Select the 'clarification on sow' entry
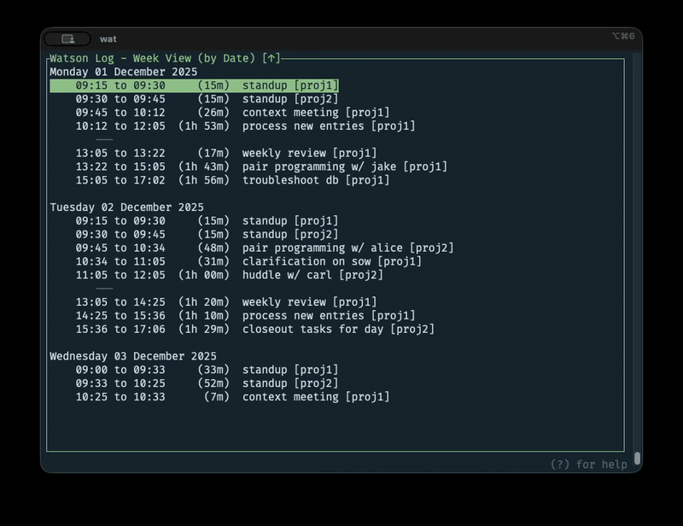 coord(248,261)
